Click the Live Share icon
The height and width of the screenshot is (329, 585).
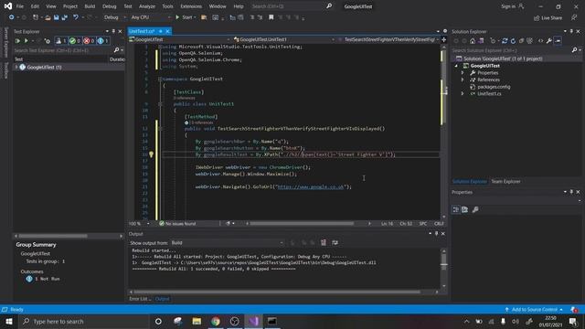(537, 18)
